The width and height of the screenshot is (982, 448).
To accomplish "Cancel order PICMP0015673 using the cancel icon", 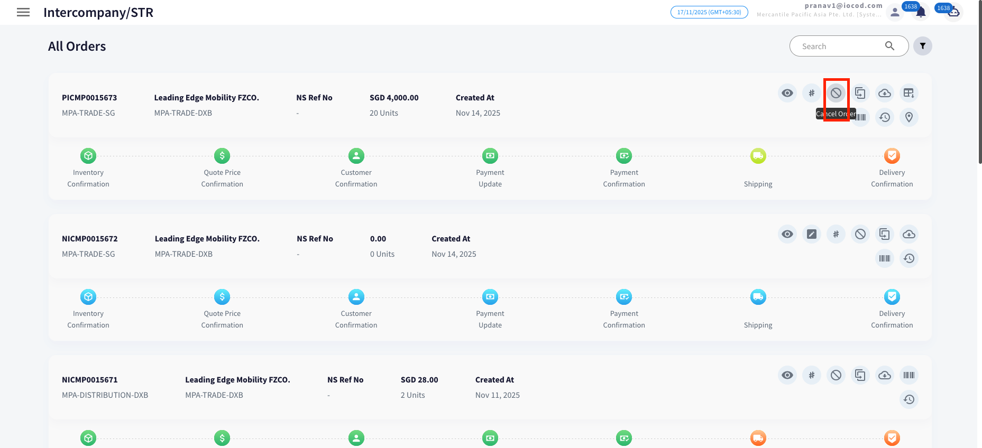I will 836,94.
